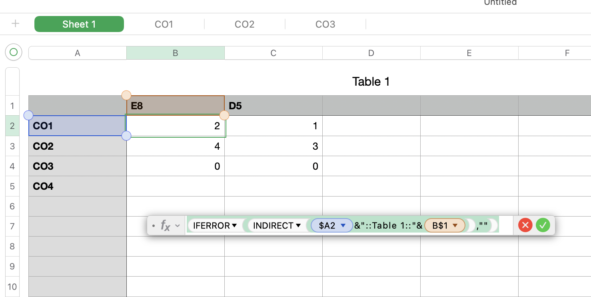The image size is (591, 297).
Task: Select the column D header
Action: coord(371,53)
